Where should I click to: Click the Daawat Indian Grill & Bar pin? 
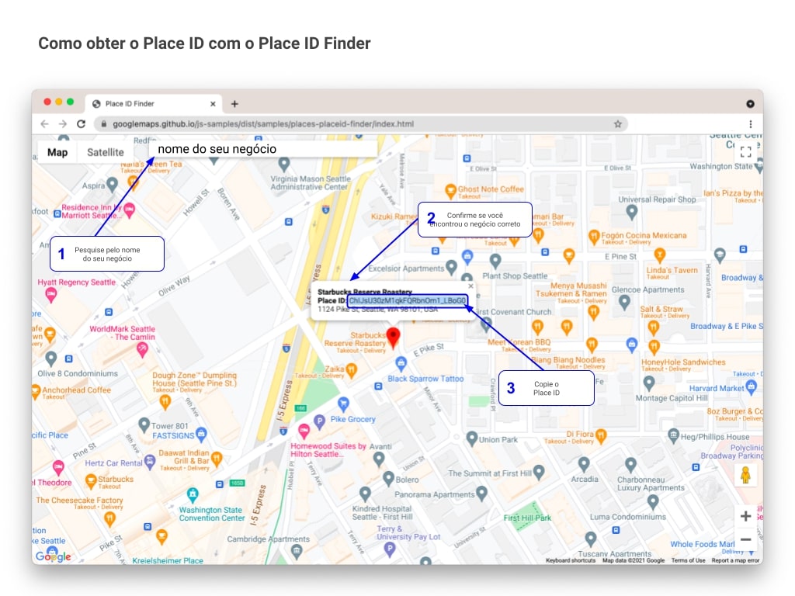(217, 459)
